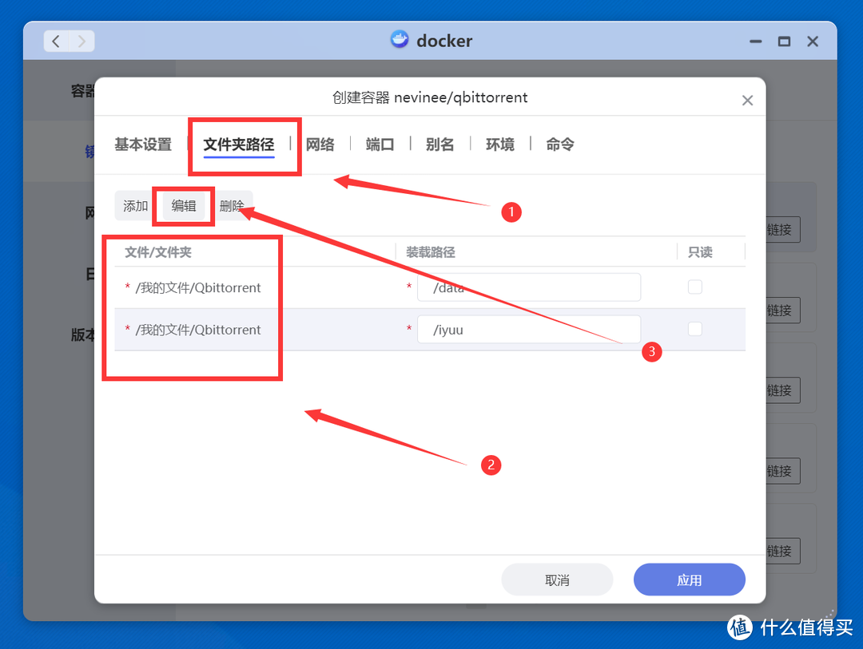863x649 pixels.
Task: Click the 删除 button
Action: pos(232,206)
